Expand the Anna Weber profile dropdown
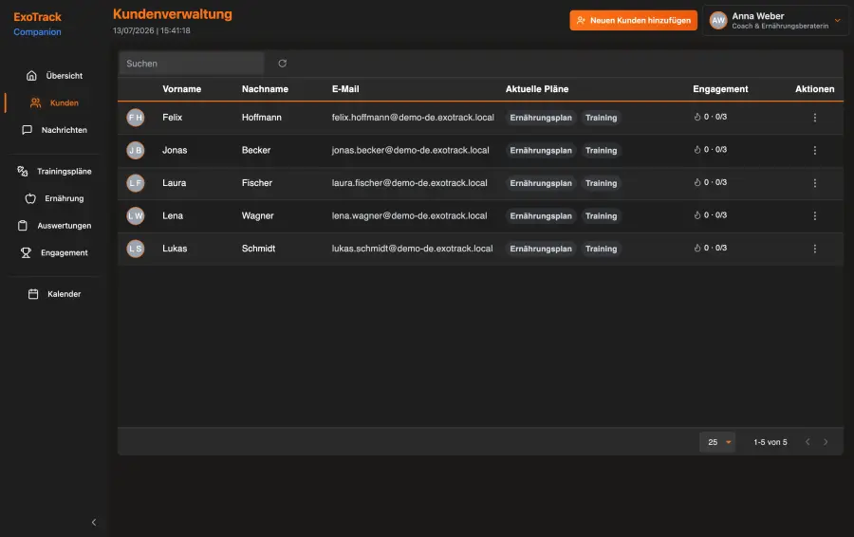Screen dimensions: 854x537 coord(837,21)
